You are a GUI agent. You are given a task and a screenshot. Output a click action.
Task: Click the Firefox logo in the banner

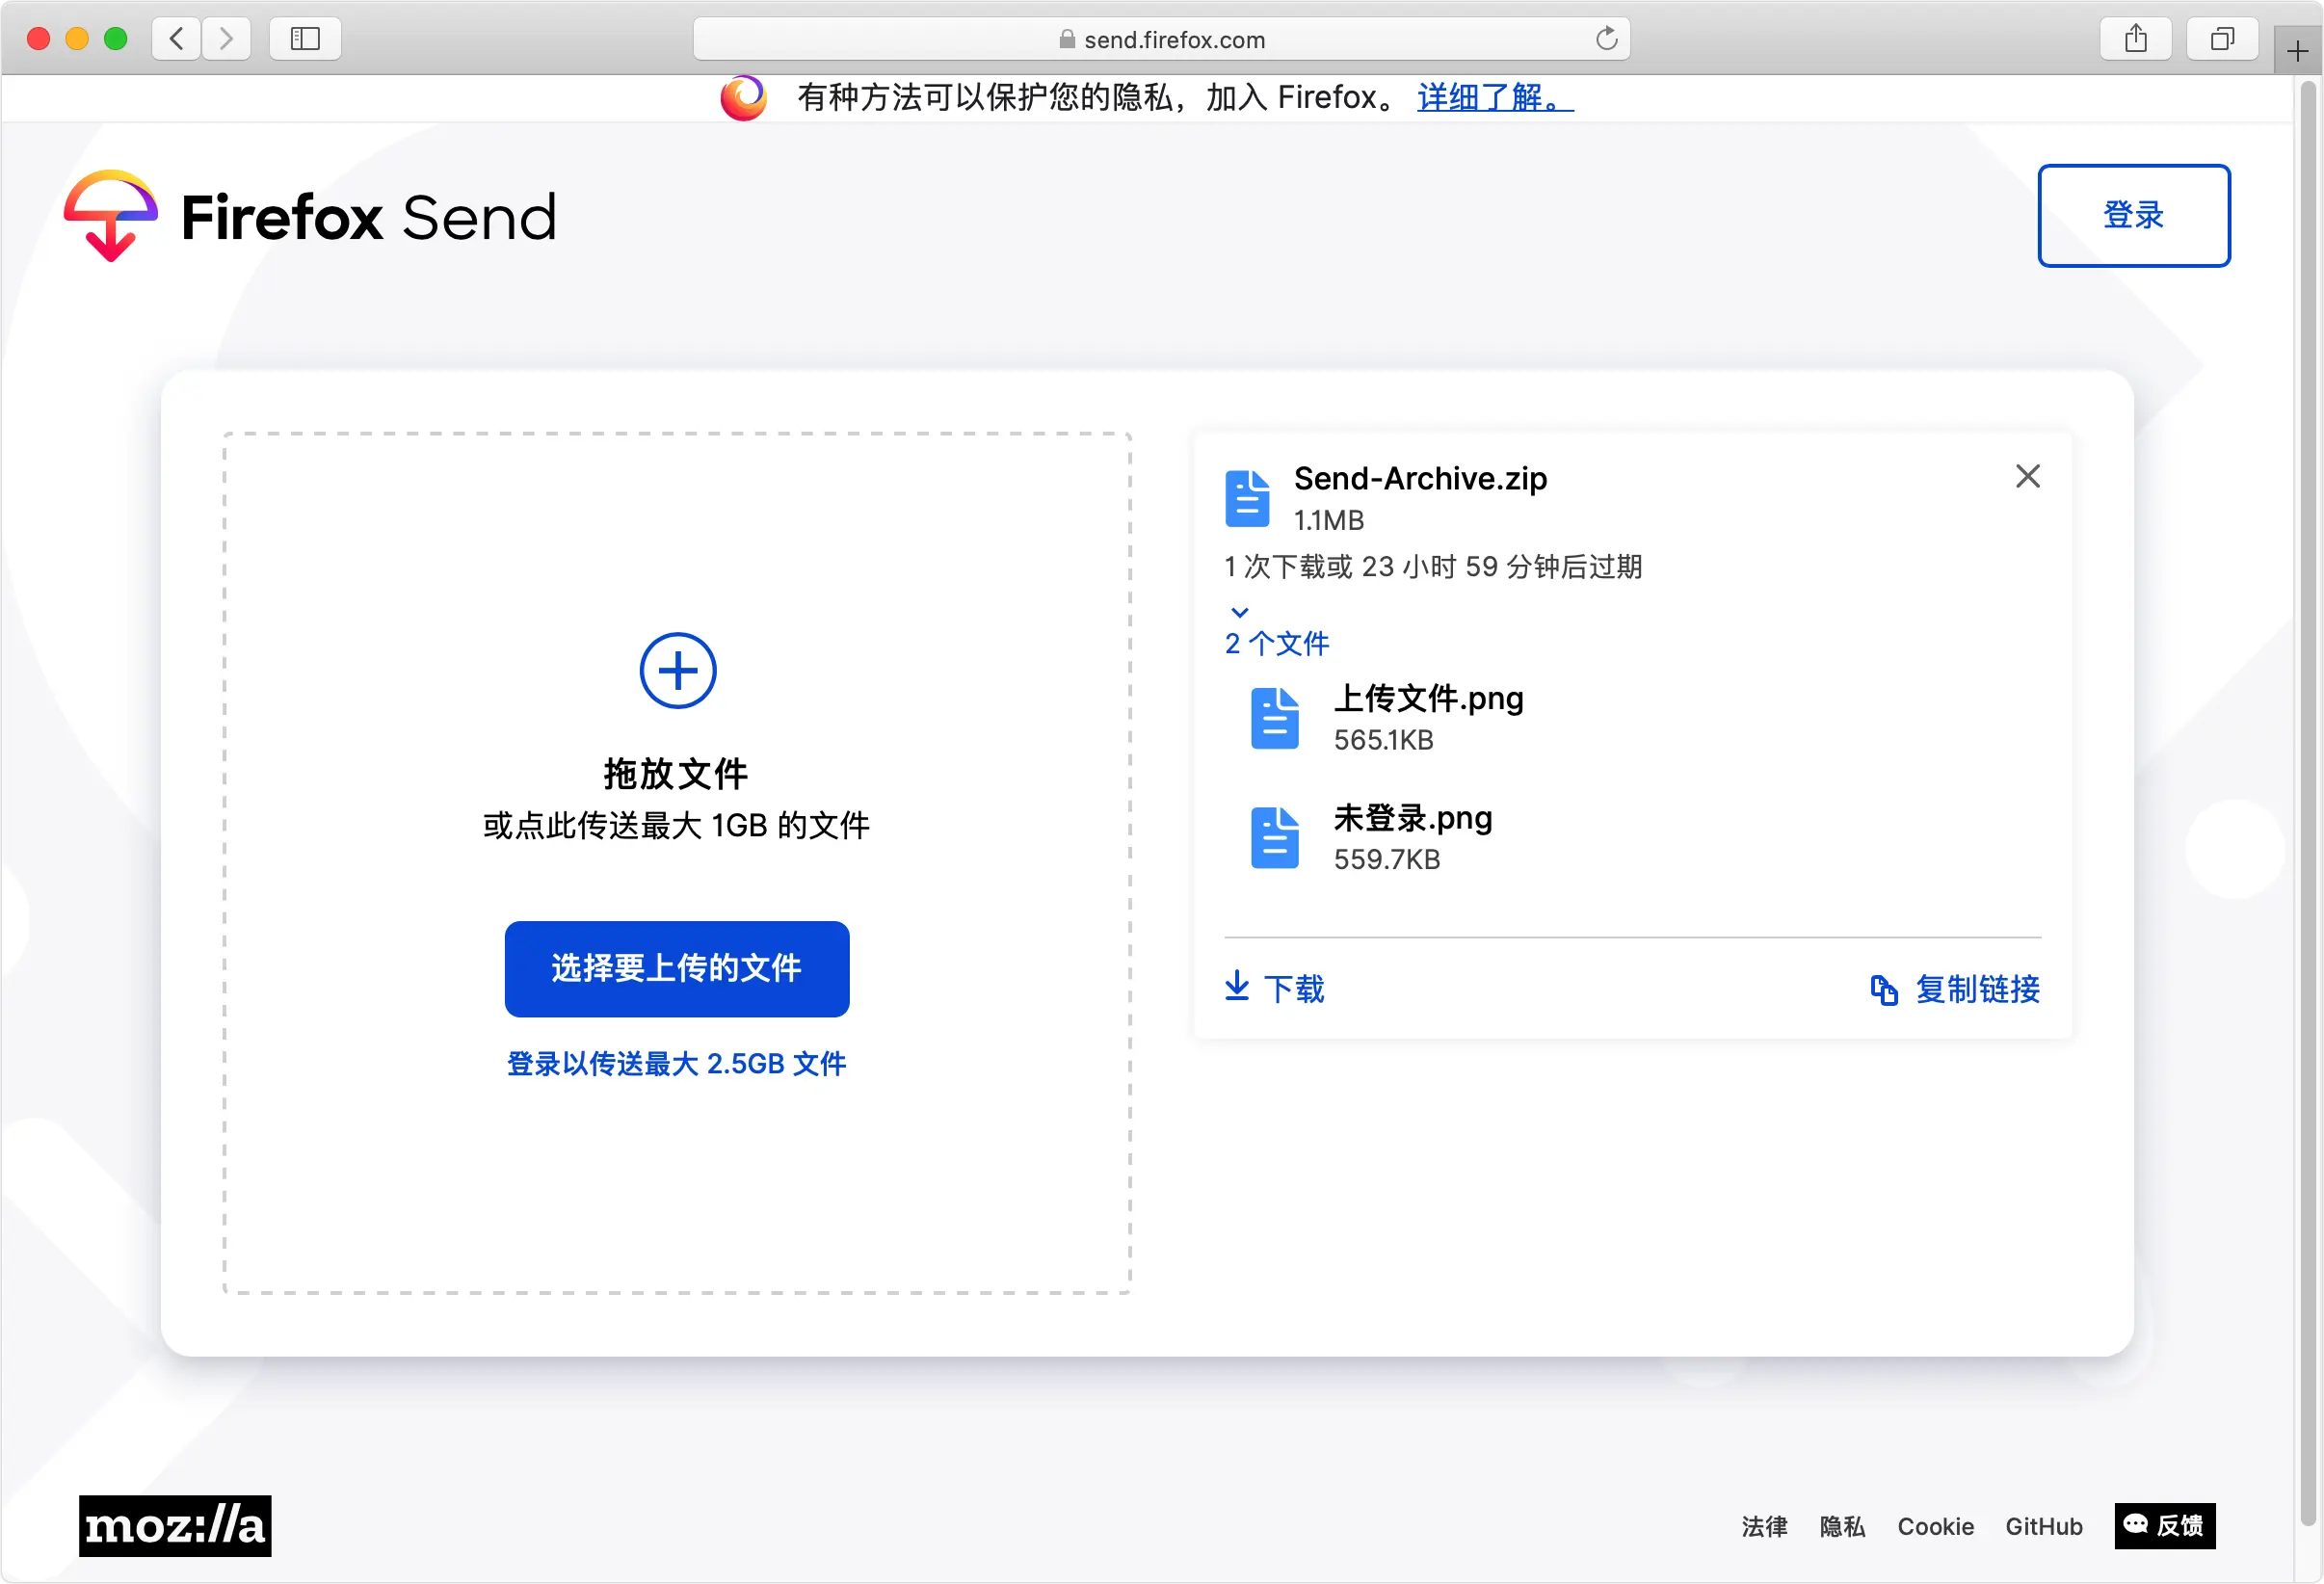pyautogui.click(x=743, y=97)
